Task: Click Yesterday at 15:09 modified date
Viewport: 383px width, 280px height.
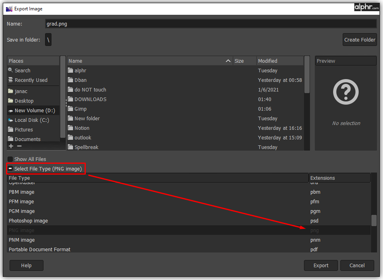Action: click(280, 137)
